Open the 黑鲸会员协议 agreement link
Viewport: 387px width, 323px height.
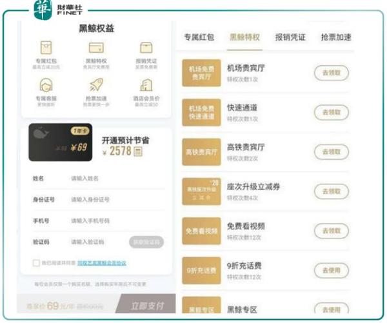pos(102,263)
